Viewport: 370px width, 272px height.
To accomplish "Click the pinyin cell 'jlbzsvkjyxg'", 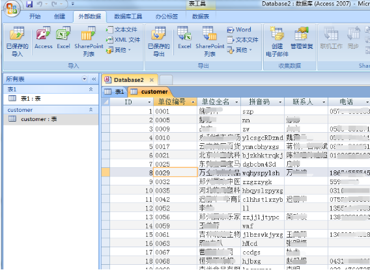I will click(263, 234).
